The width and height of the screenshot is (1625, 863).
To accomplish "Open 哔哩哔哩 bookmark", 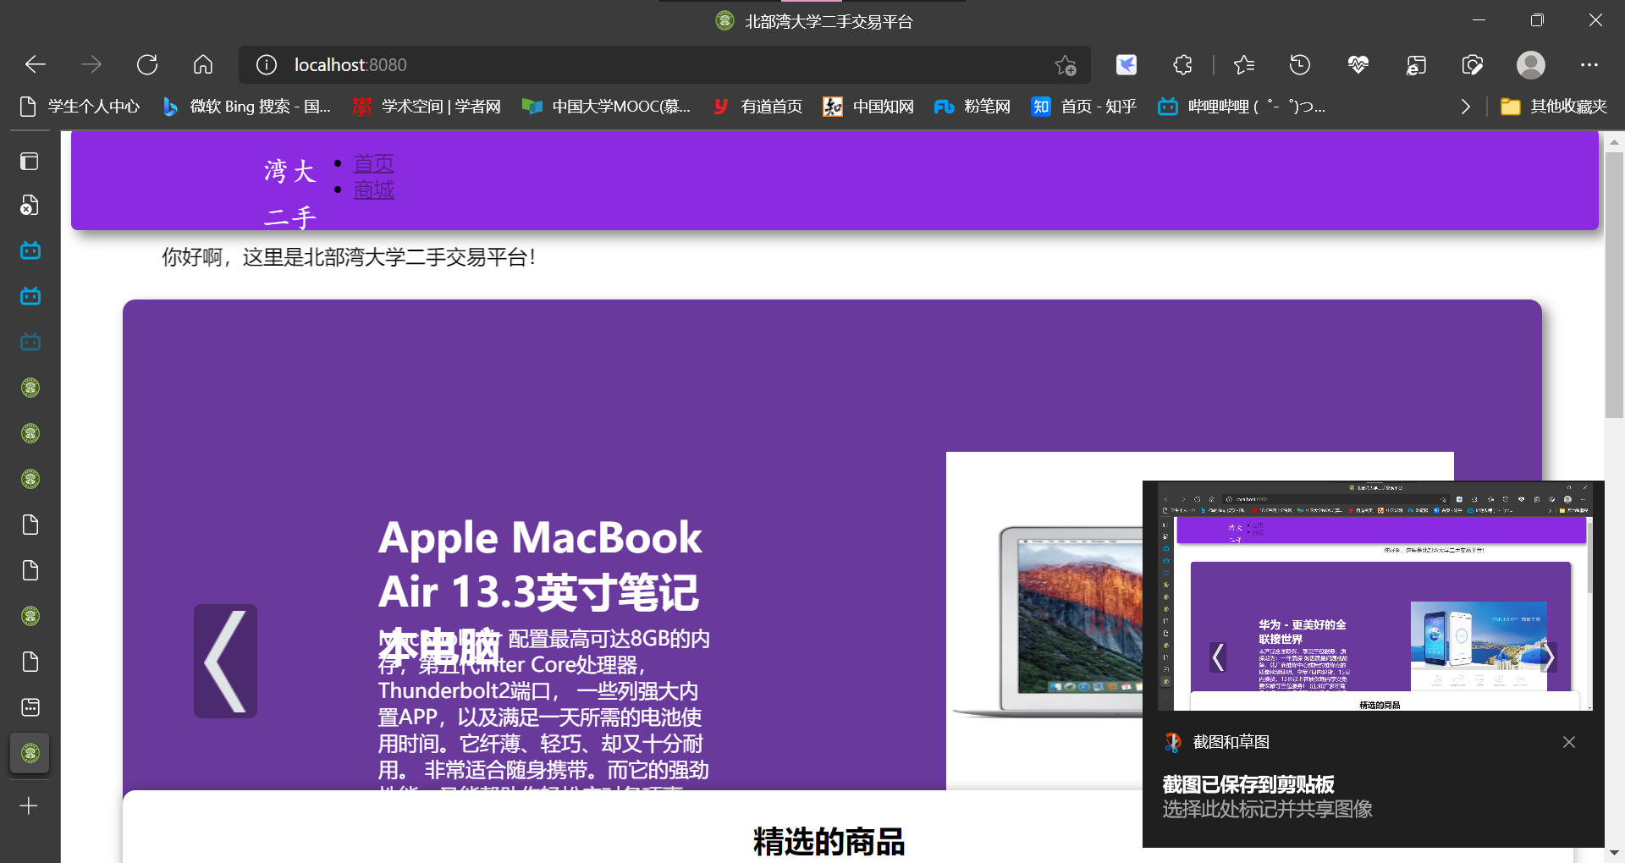I will (1242, 107).
